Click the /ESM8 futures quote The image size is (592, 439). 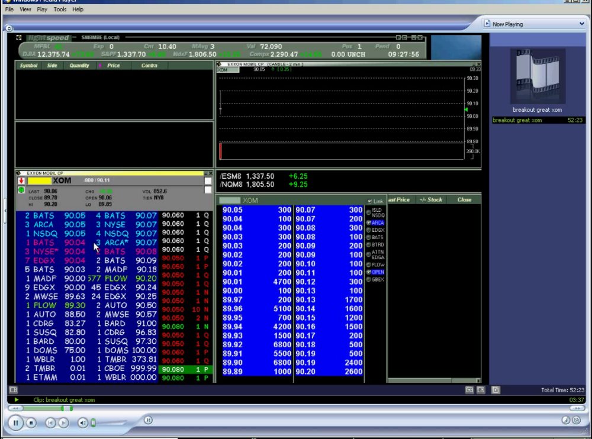[263, 176]
